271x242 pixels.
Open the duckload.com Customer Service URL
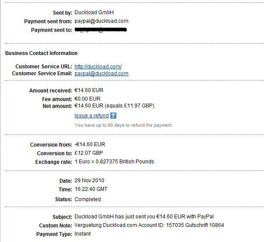point(98,67)
